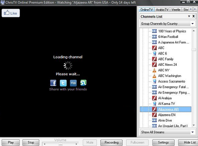Collapse Channels List with the v arrow
198x146 pixels.
coord(189,16)
